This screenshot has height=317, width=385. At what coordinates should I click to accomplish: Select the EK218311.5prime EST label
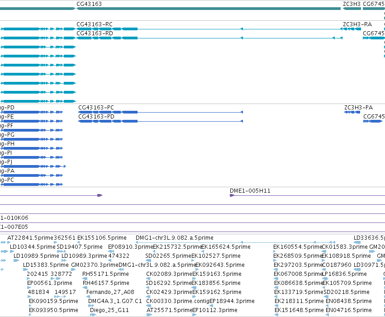pos(299,301)
